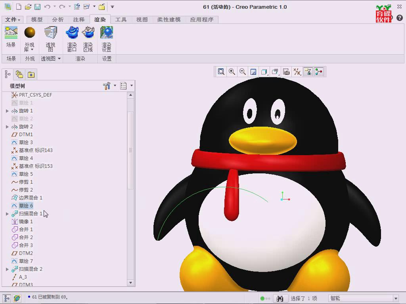Open the 应用程序 ribbon tab
Viewport: 406px width, 304px height.
pyautogui.click(x=202, y=20)
